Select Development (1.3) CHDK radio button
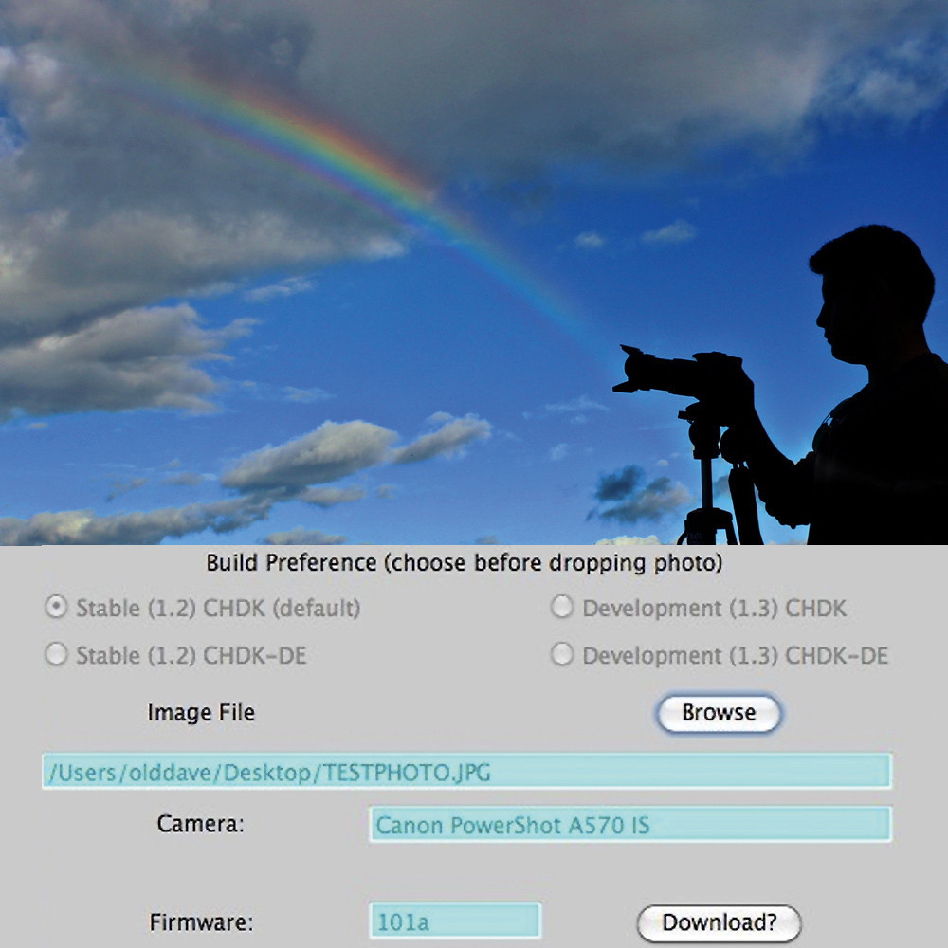 click(x=561, y=607)
